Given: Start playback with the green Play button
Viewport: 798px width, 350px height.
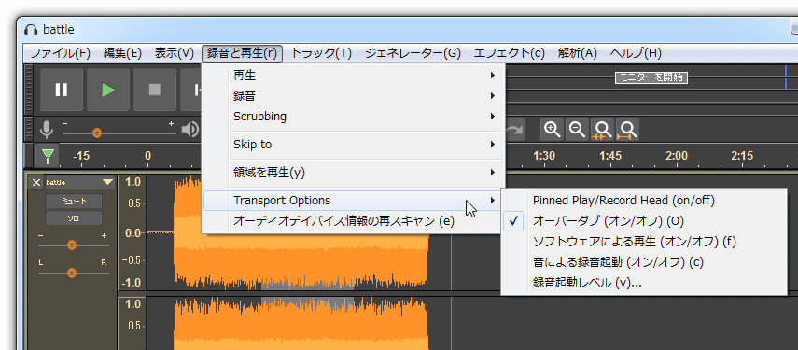Looking at the screenshot, I should point(108,90).
